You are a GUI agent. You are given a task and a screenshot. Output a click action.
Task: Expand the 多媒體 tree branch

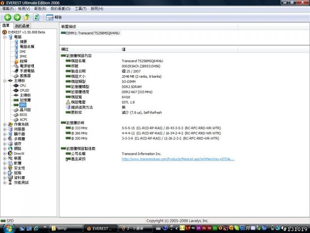(5, 139)
